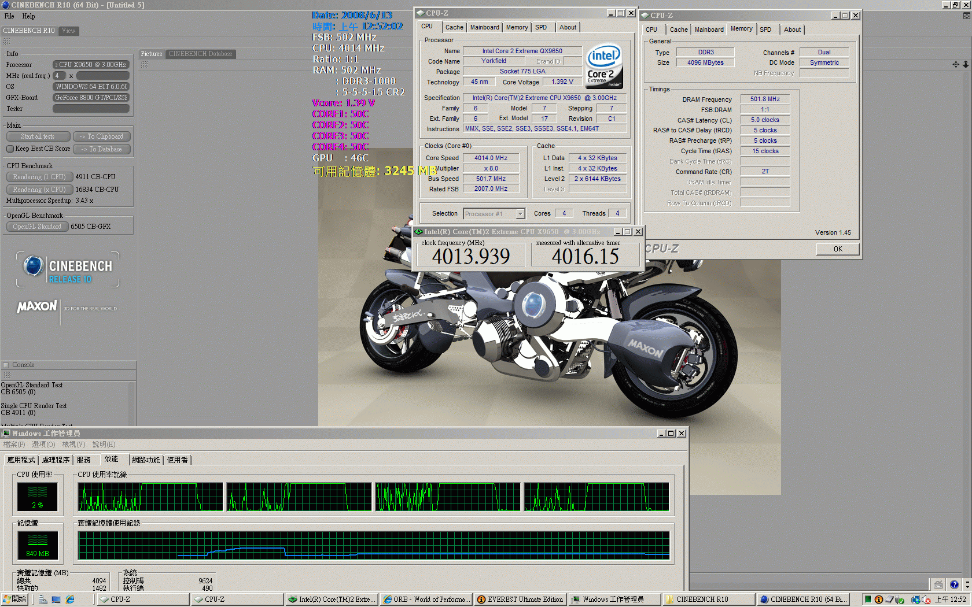
Task: Open the File menu in CINEBENCH
Action: 9,16
